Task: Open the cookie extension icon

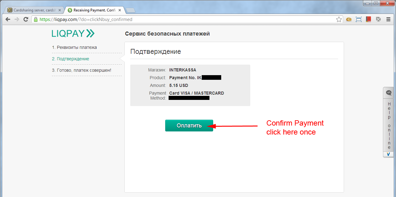Action: pos(349,19)
